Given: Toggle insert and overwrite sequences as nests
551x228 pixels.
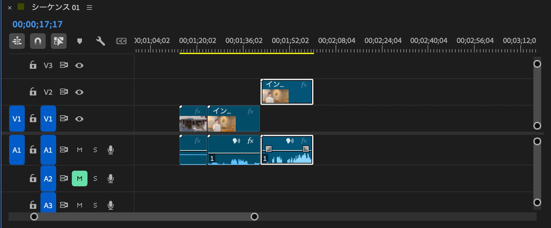Looking at the screenshot, I should 17,41.
